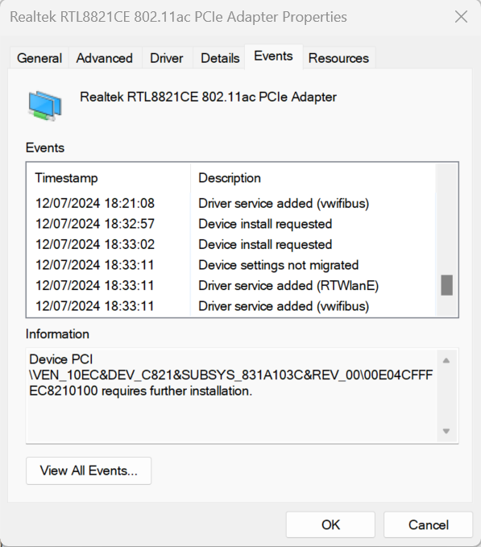Click the Information box scroll up arrow

click(x=446, y=361)
